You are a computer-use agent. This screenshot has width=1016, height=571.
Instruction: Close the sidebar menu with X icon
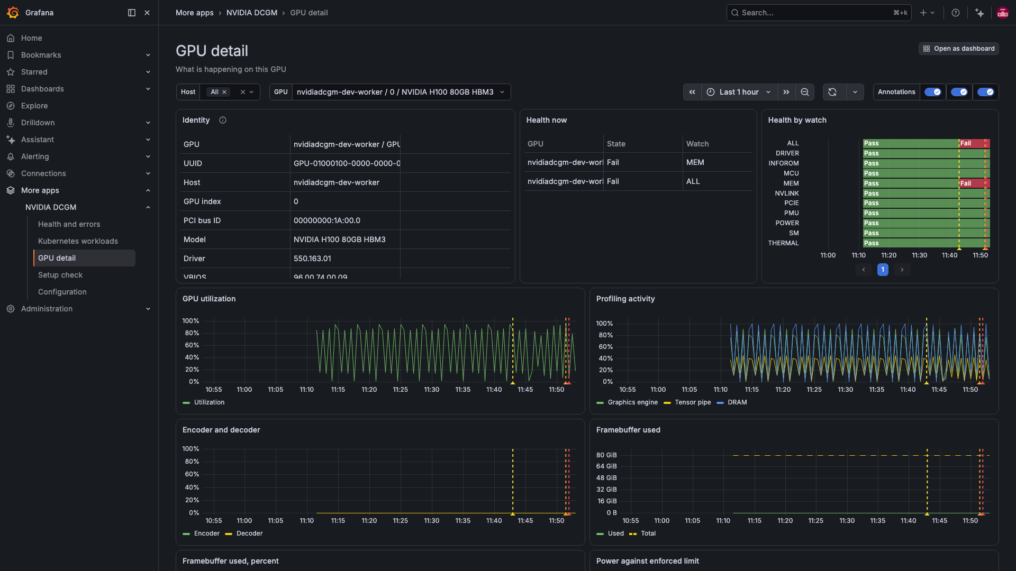click(x=147, y=13)
